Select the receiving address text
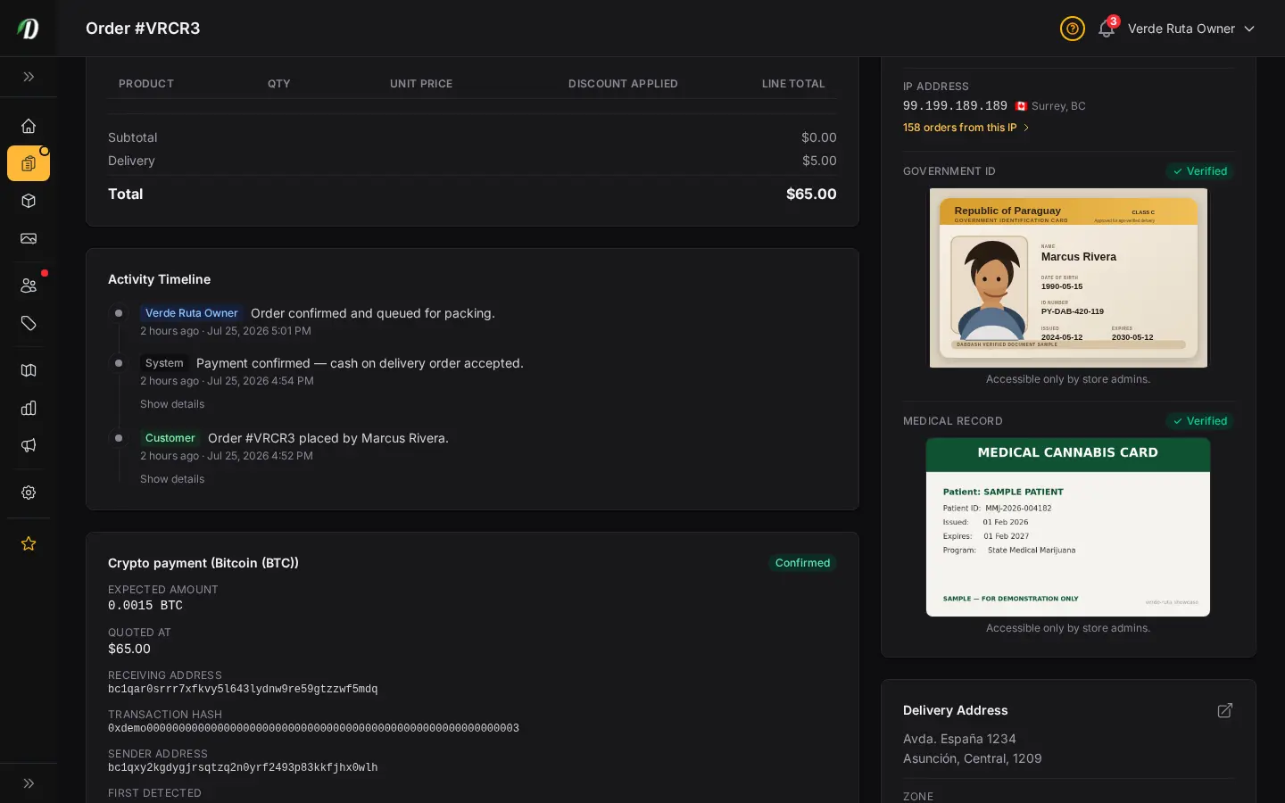Image resolution: width=1285 pixels, height=803 pixels. coord(243,690)
